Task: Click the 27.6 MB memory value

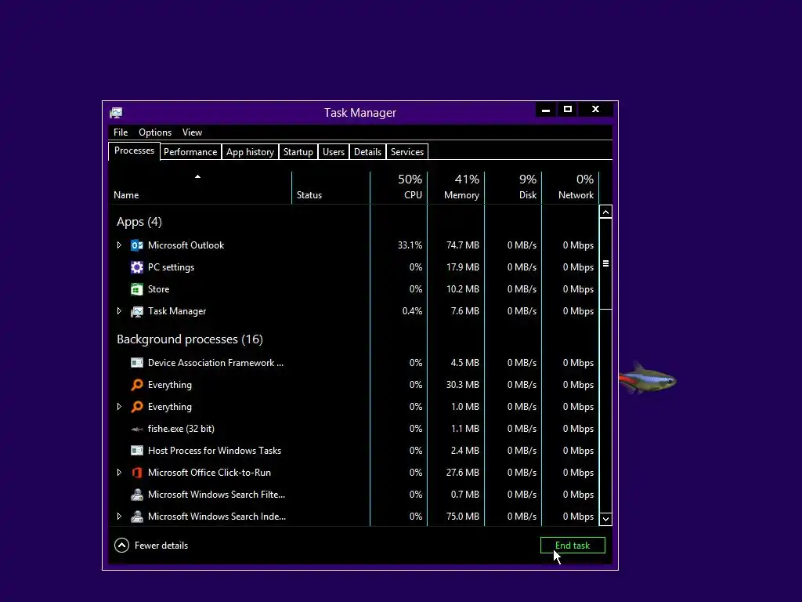Action: (x=462, y=473)
